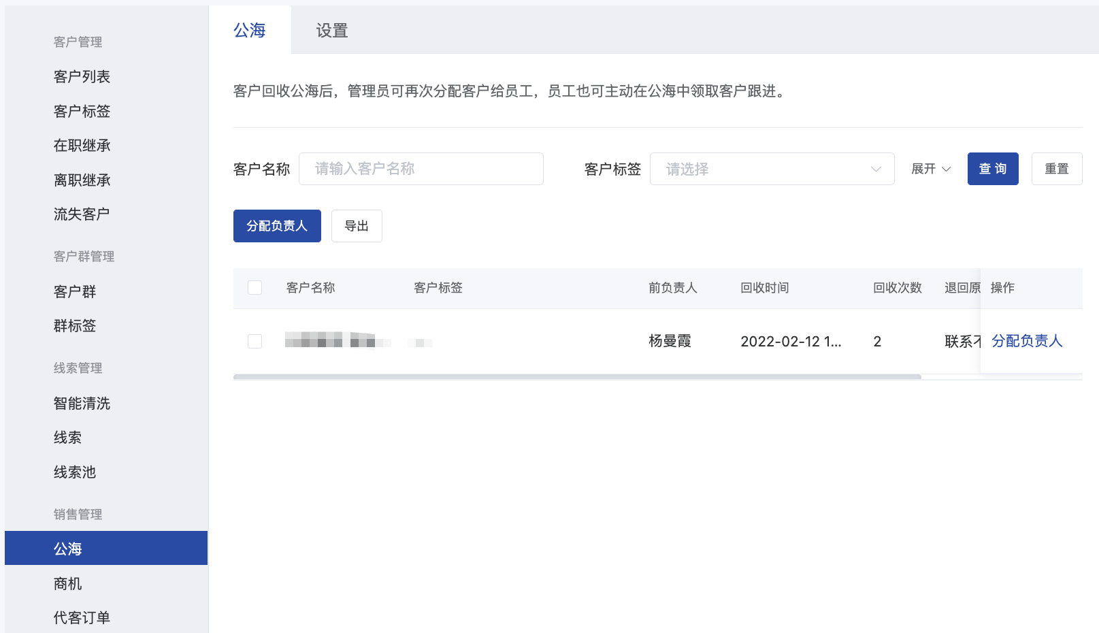This screenshot has width=1099, height=633.
Task: Click the 操作 column header
Action: [x=1002, y=288]
